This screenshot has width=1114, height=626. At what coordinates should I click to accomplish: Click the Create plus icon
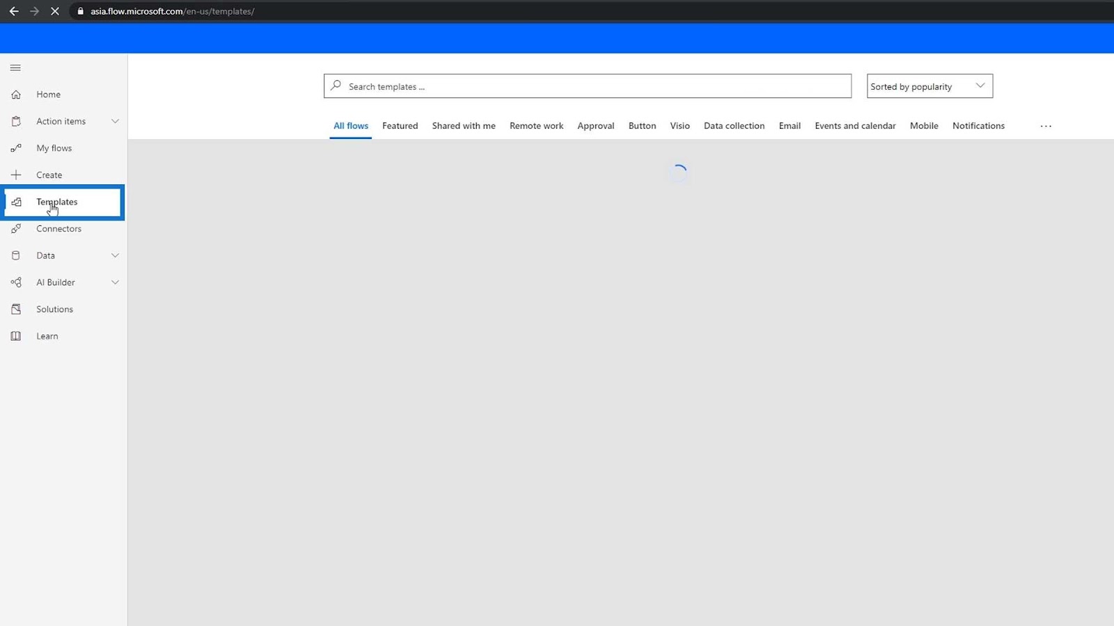(x=16, y=175)
